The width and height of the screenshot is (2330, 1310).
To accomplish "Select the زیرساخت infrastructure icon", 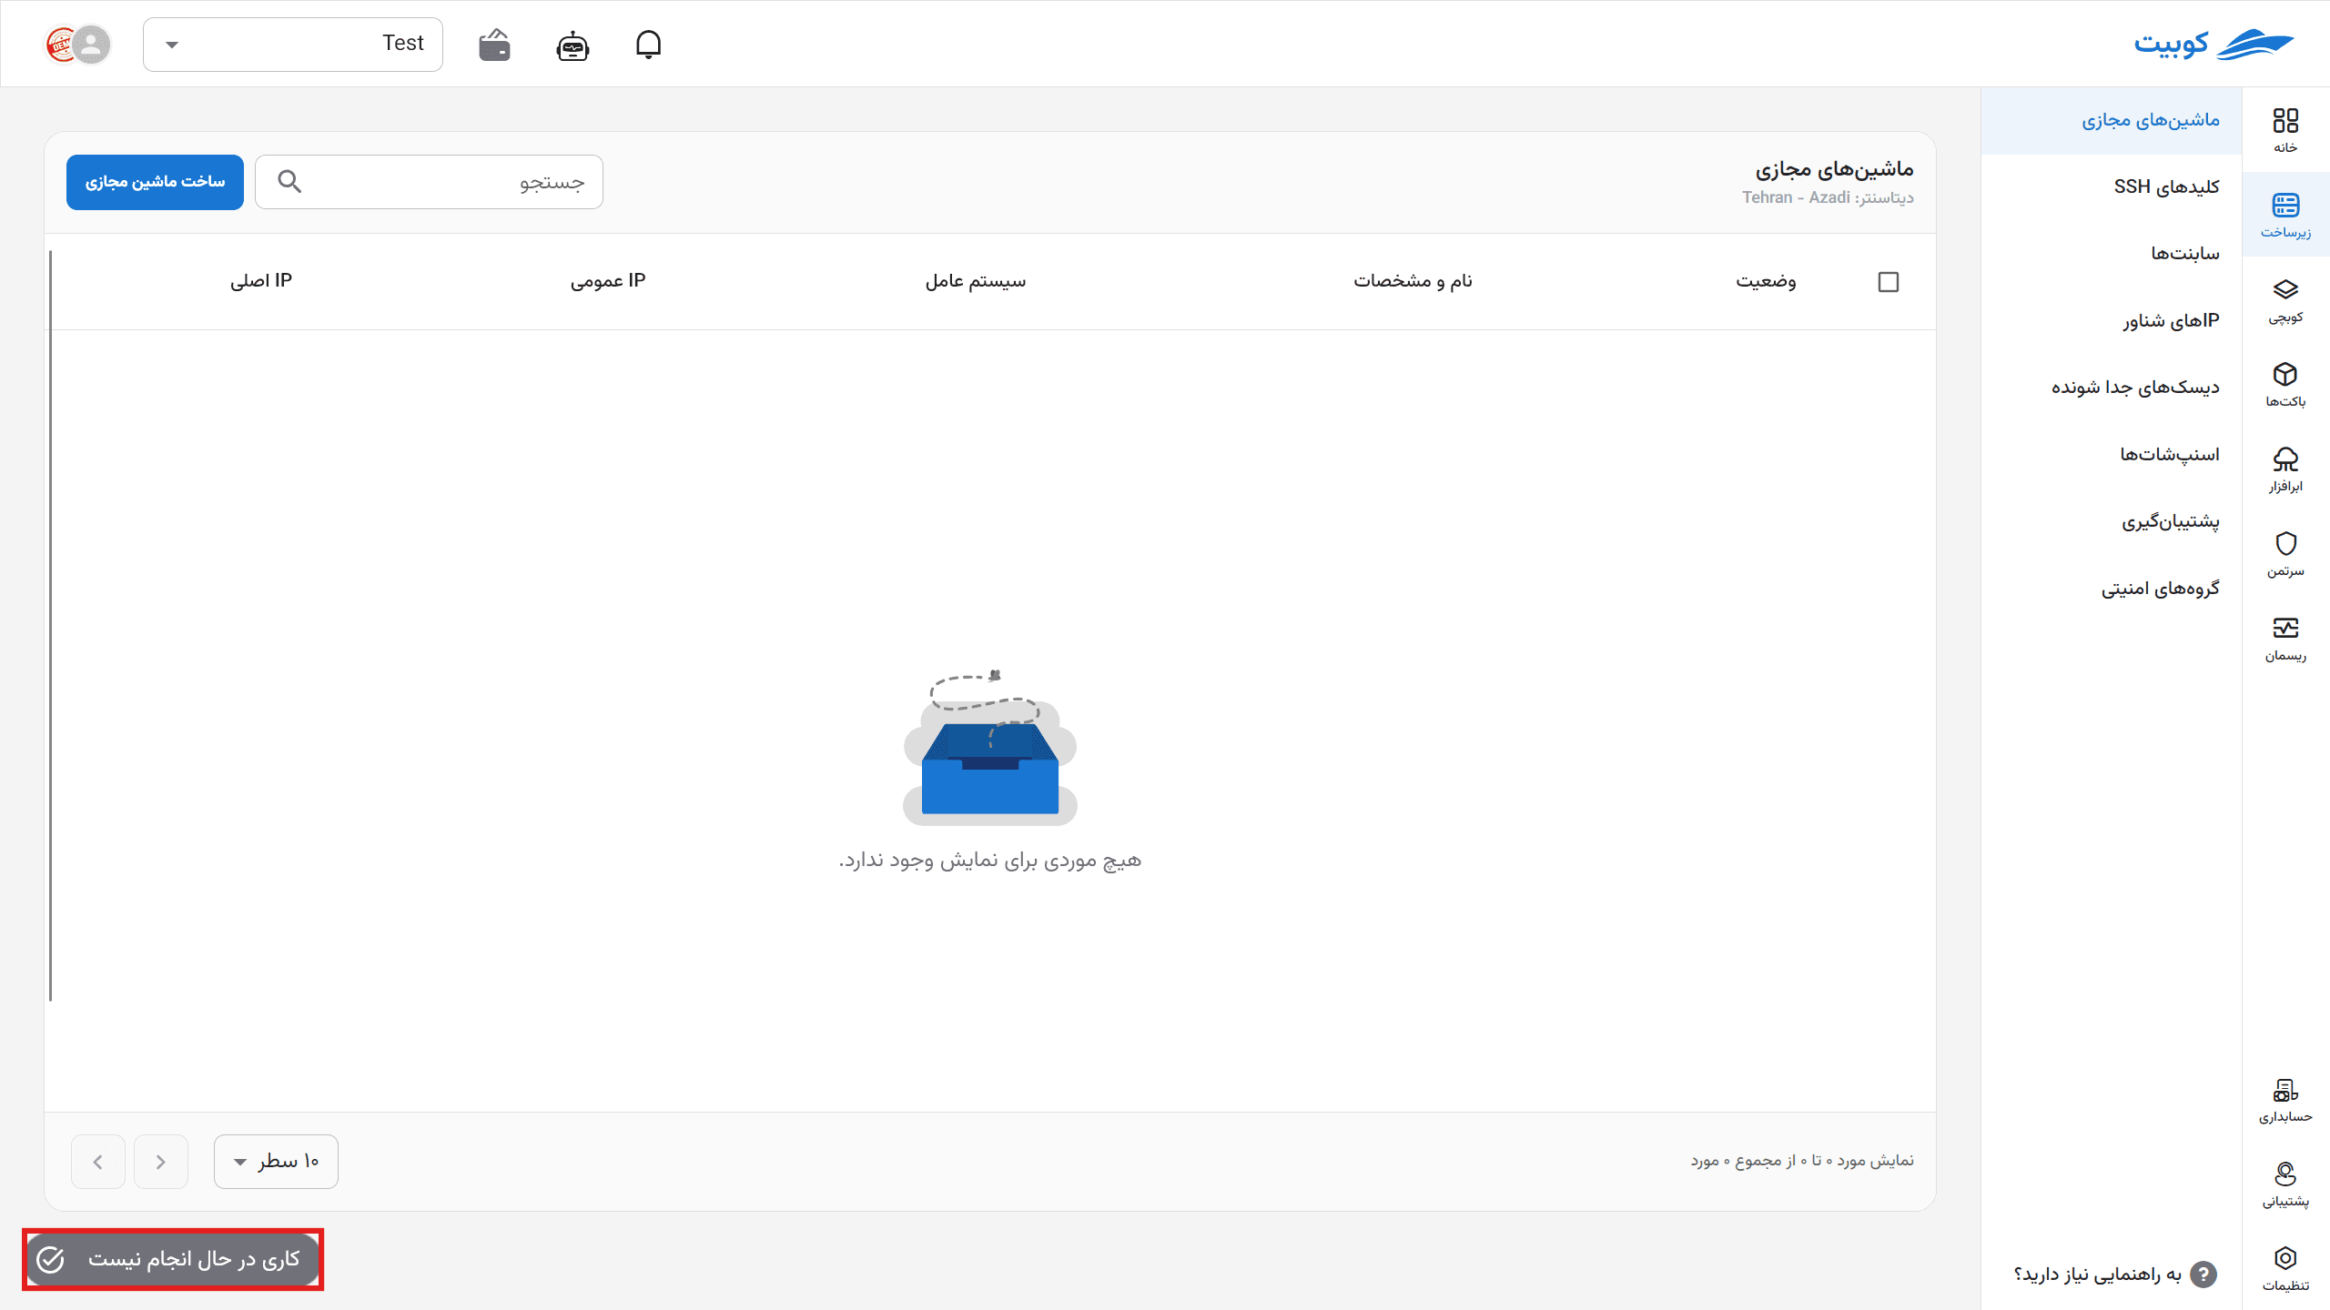I will [x=2285, y=215].
